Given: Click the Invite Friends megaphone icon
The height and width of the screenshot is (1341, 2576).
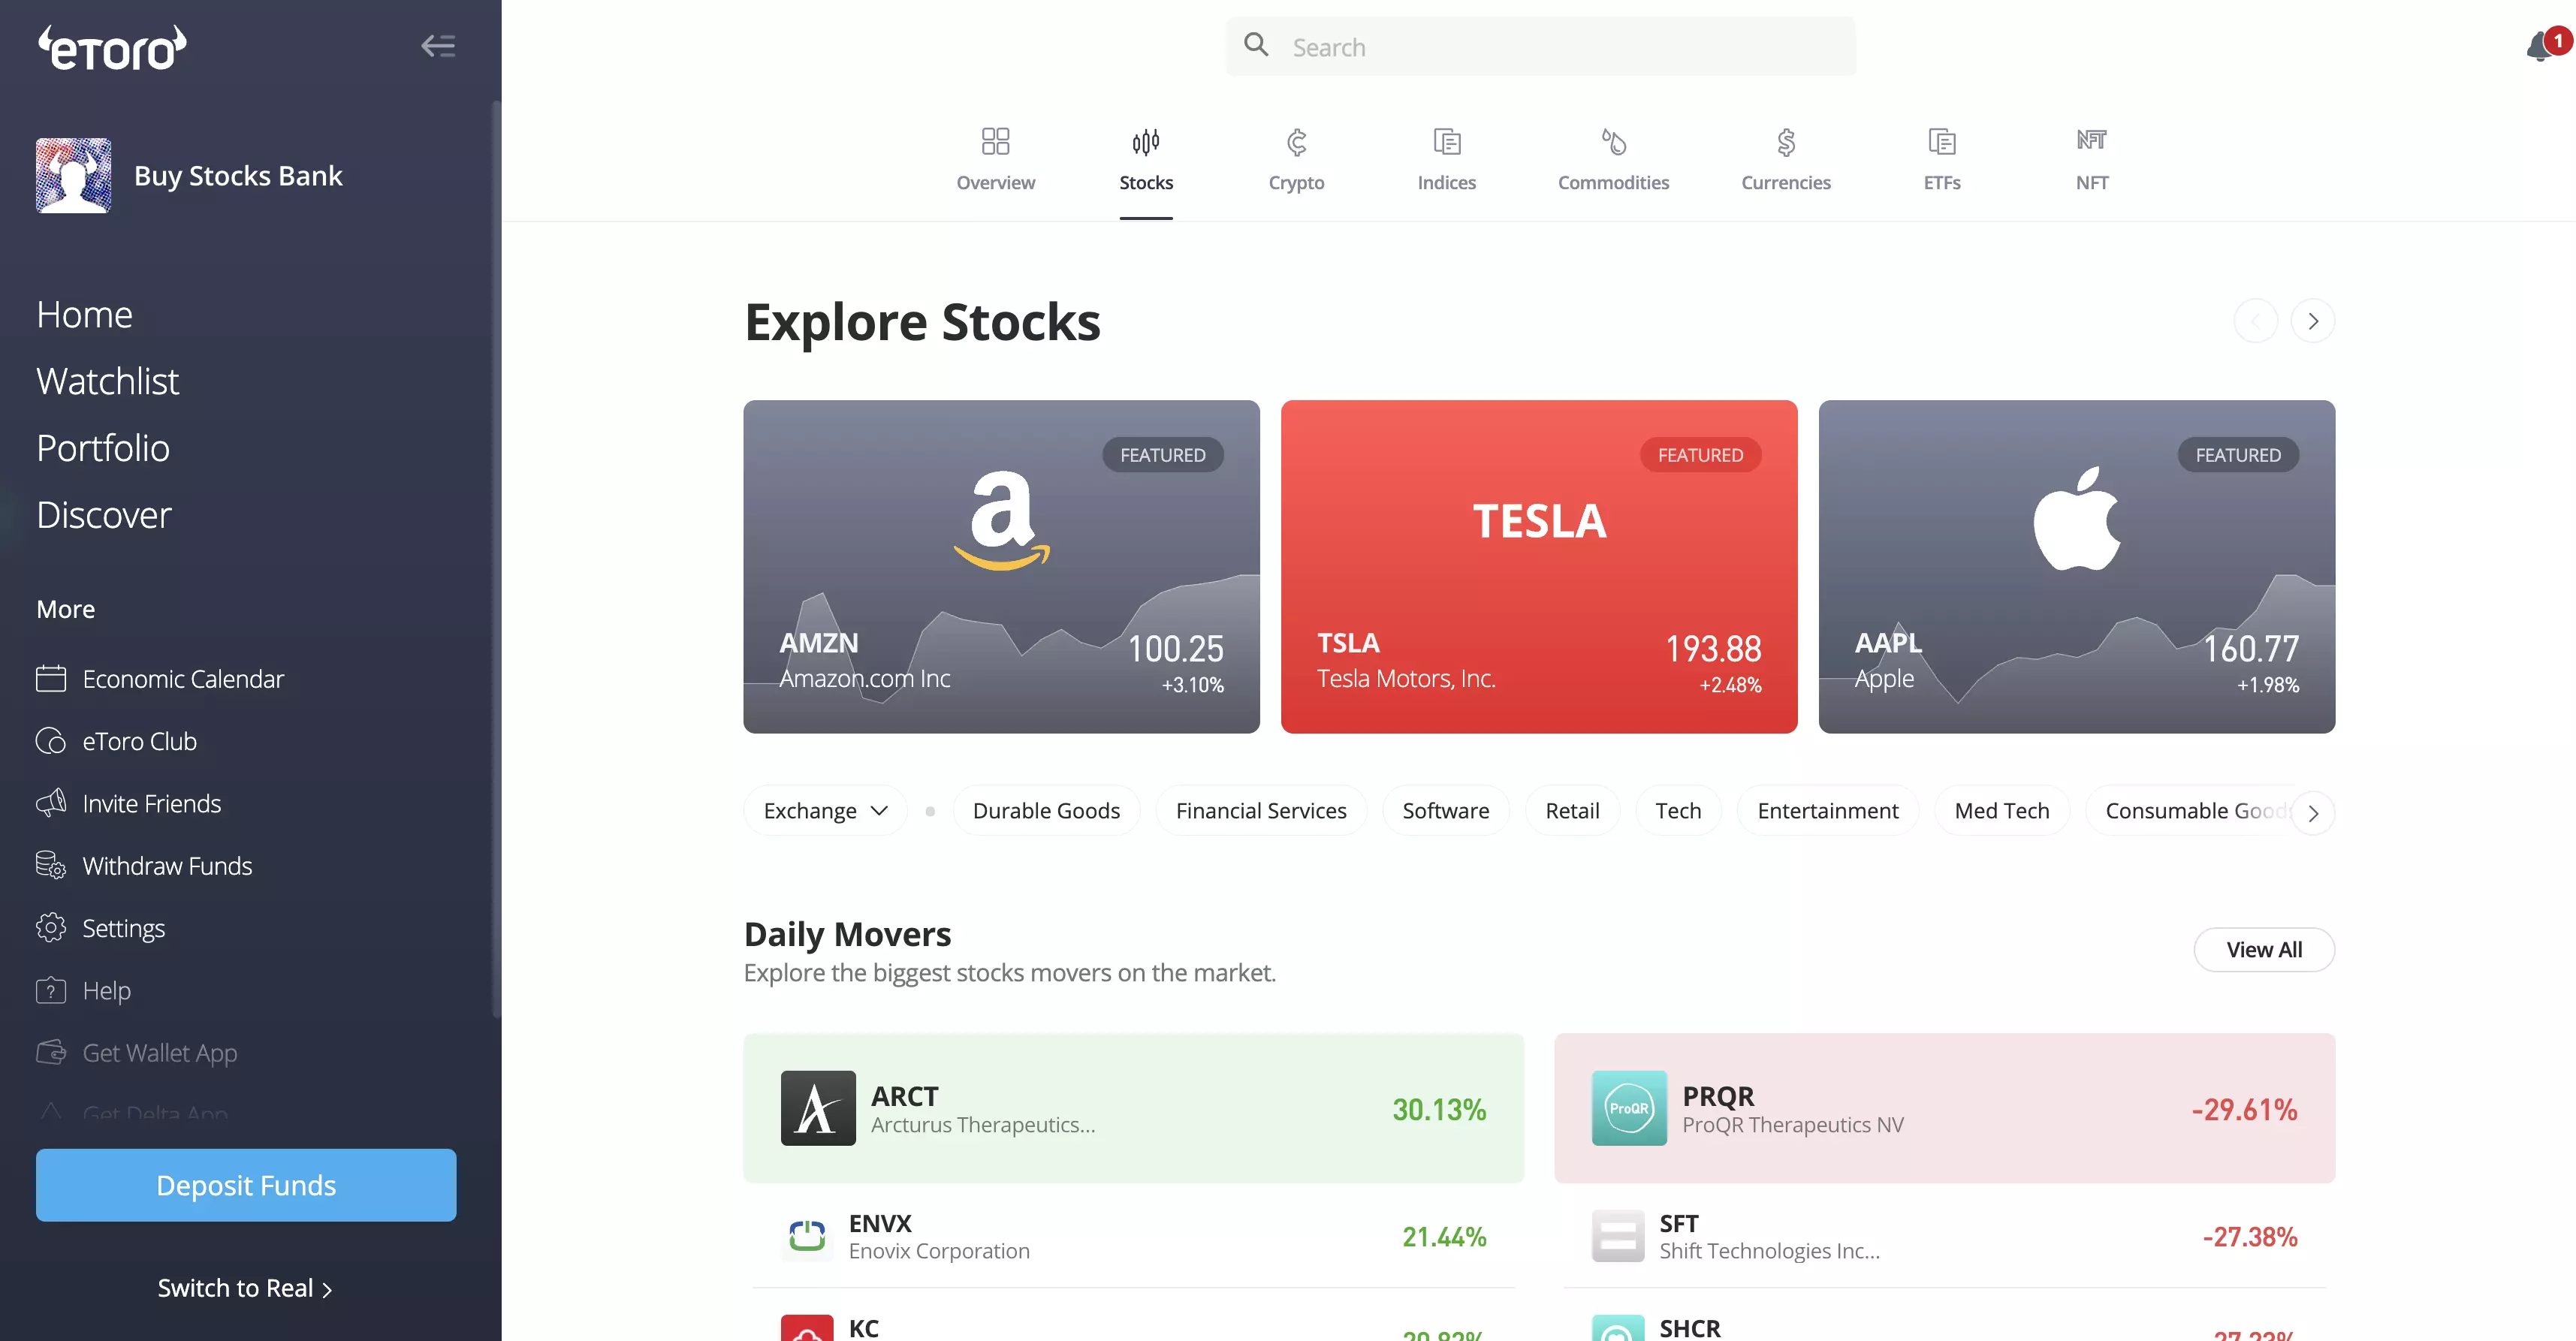Looking at the screenshot, I should pos(51,803).
